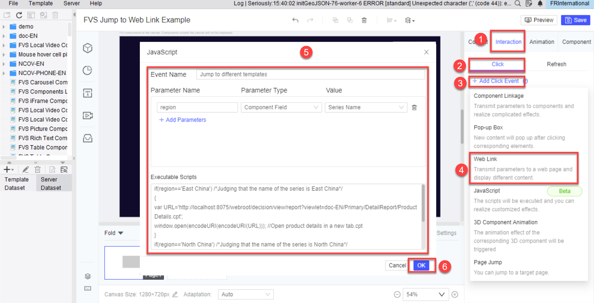Select the pie chart component icon
Viewport: 594px width, 303px height.
88,70
